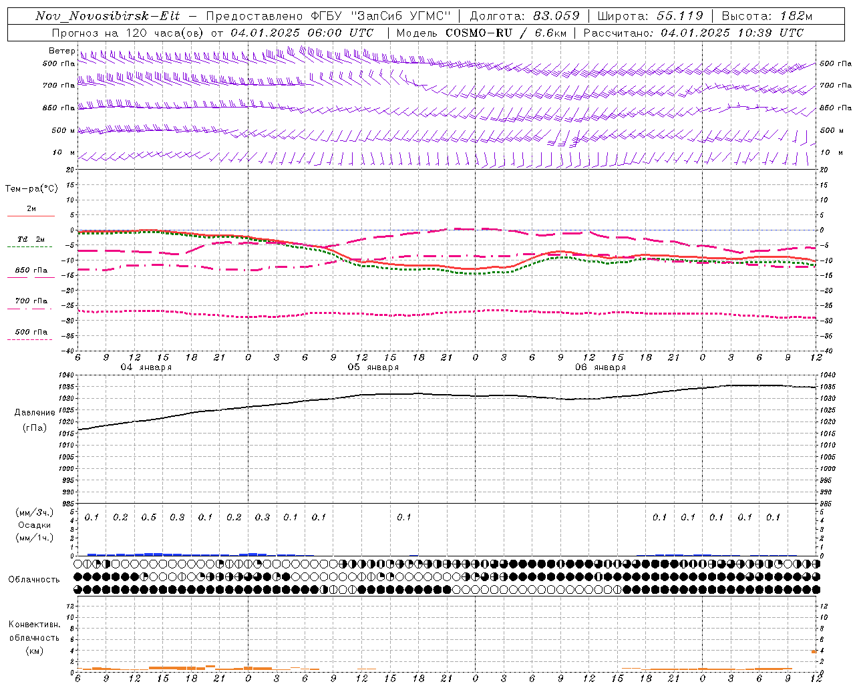
Task: Click the date label 04 января
Action: [146, 367]
